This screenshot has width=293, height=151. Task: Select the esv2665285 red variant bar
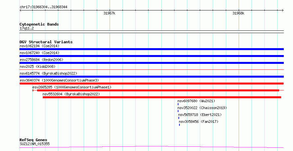coord(158,90)
